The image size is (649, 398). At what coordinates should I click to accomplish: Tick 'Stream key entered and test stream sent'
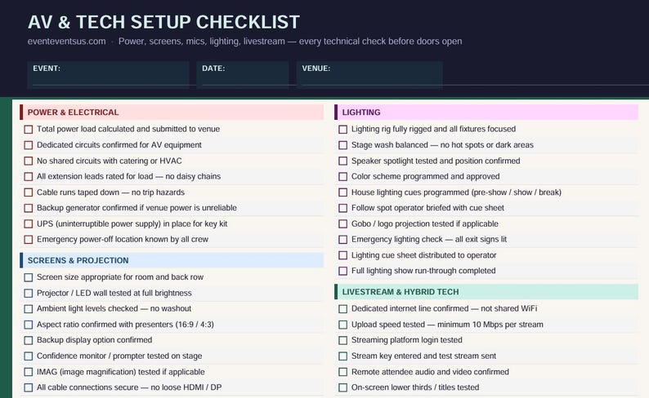tap(342, 356)
